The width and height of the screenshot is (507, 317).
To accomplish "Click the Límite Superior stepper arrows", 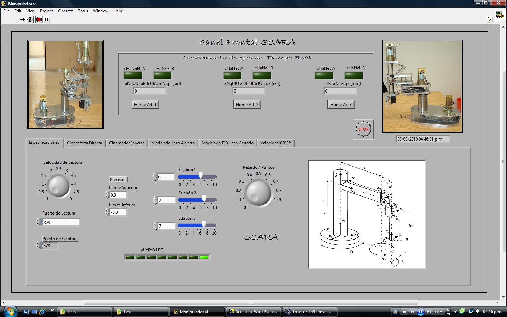I will point(107,195).
